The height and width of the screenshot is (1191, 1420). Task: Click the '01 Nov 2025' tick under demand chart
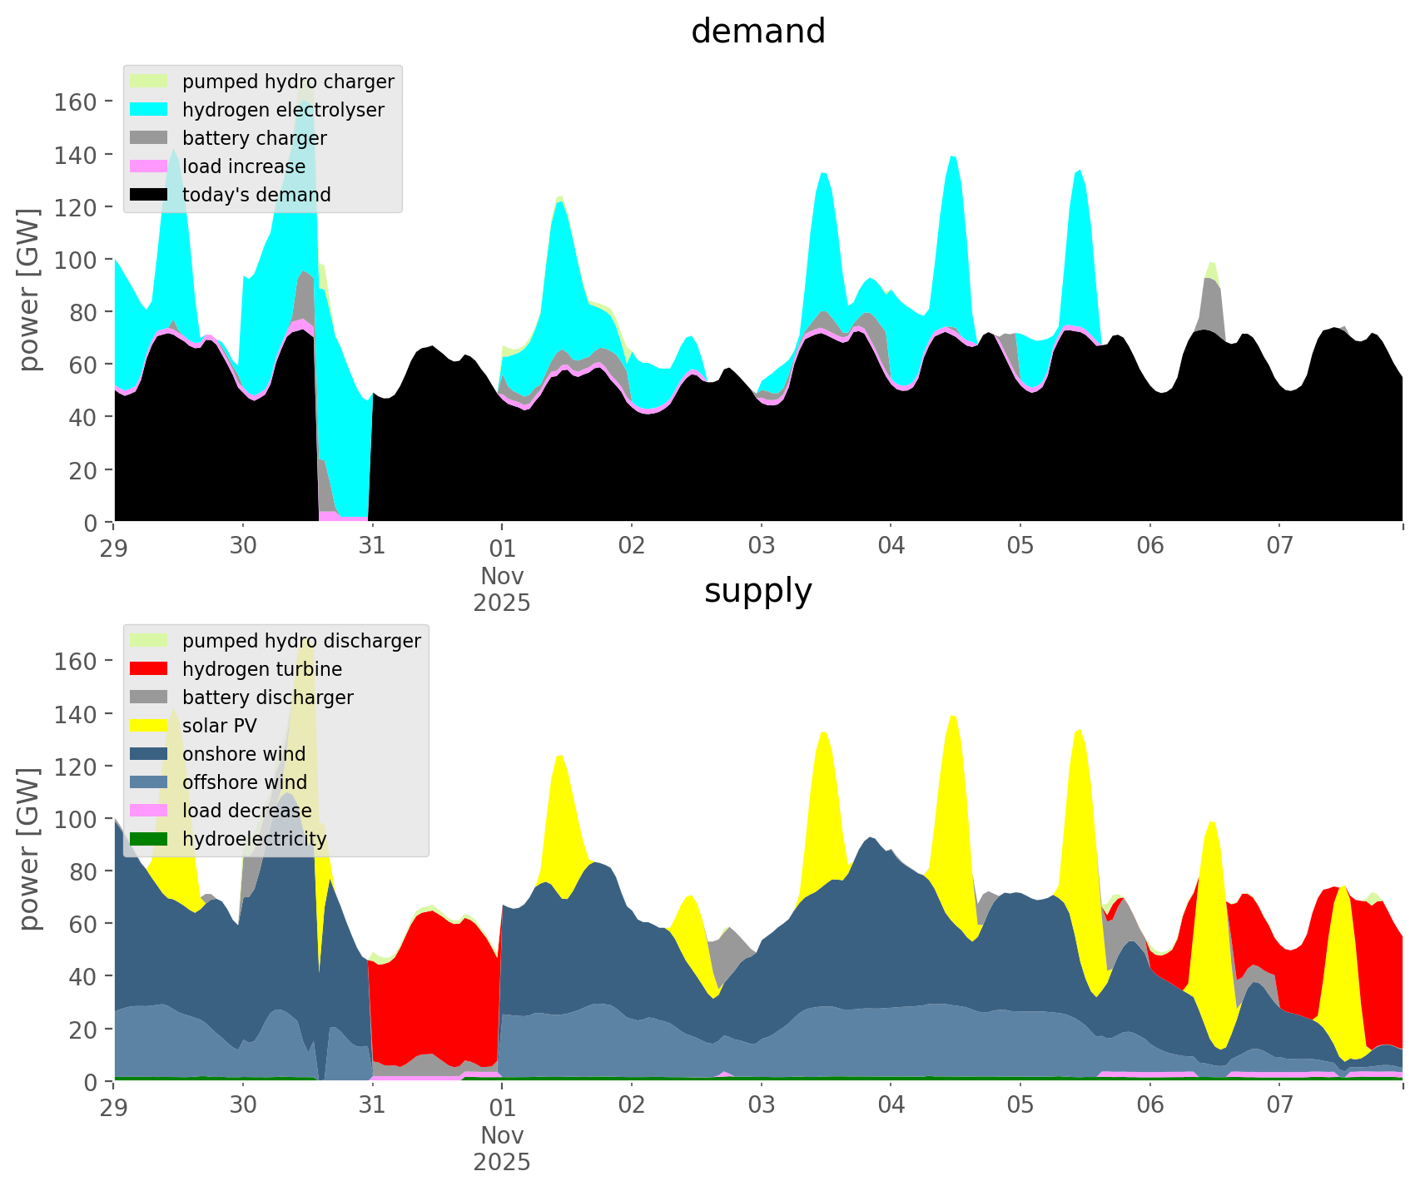pos(502,574)
